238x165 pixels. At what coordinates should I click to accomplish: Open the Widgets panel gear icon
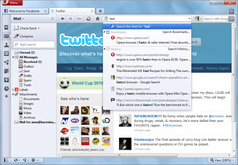(6, 53)
